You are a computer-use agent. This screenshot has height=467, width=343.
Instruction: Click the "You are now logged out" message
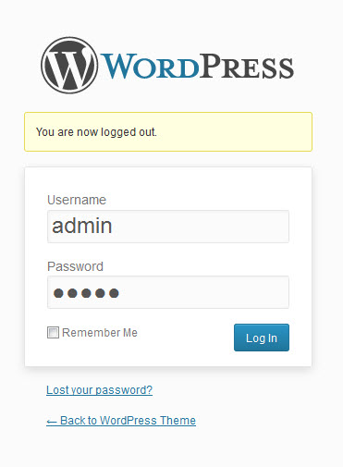pyautogui.click(x=96, y=132)
